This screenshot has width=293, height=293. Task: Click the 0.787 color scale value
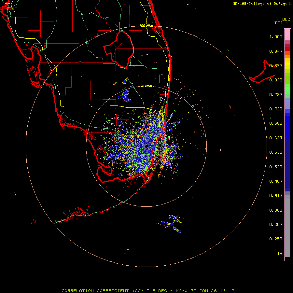[x=276, y=94]
